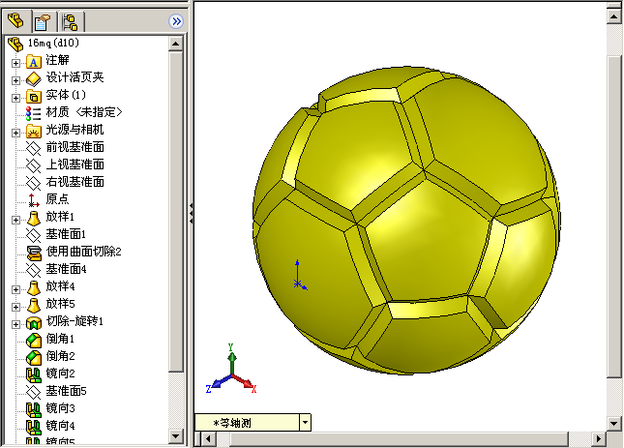Image resolution: width=624 pixels, height=448 pixels.
Task: Click the 镜向2 feature name
Action: point(61,373)
